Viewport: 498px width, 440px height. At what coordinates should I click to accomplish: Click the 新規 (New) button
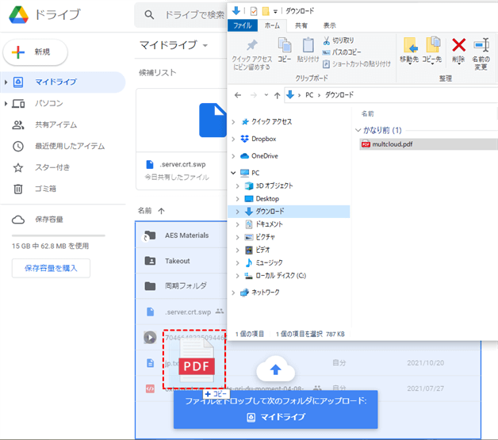coord(36,52)
